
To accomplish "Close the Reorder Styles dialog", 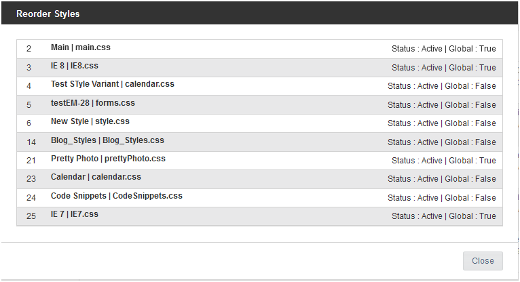I will point(483,261).
